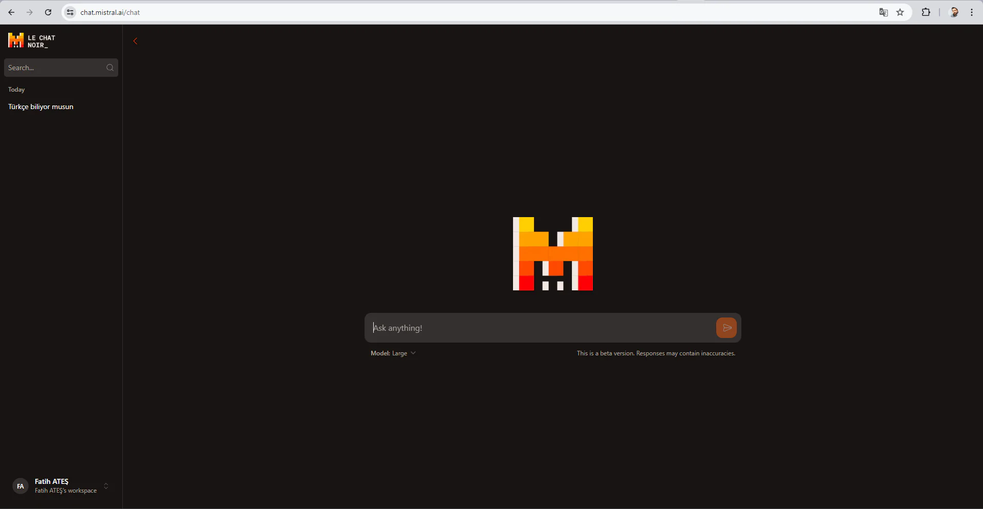
Task: Expand the Fatih ATEŞ workspace switcher arrows
Action: pos(106,486)
